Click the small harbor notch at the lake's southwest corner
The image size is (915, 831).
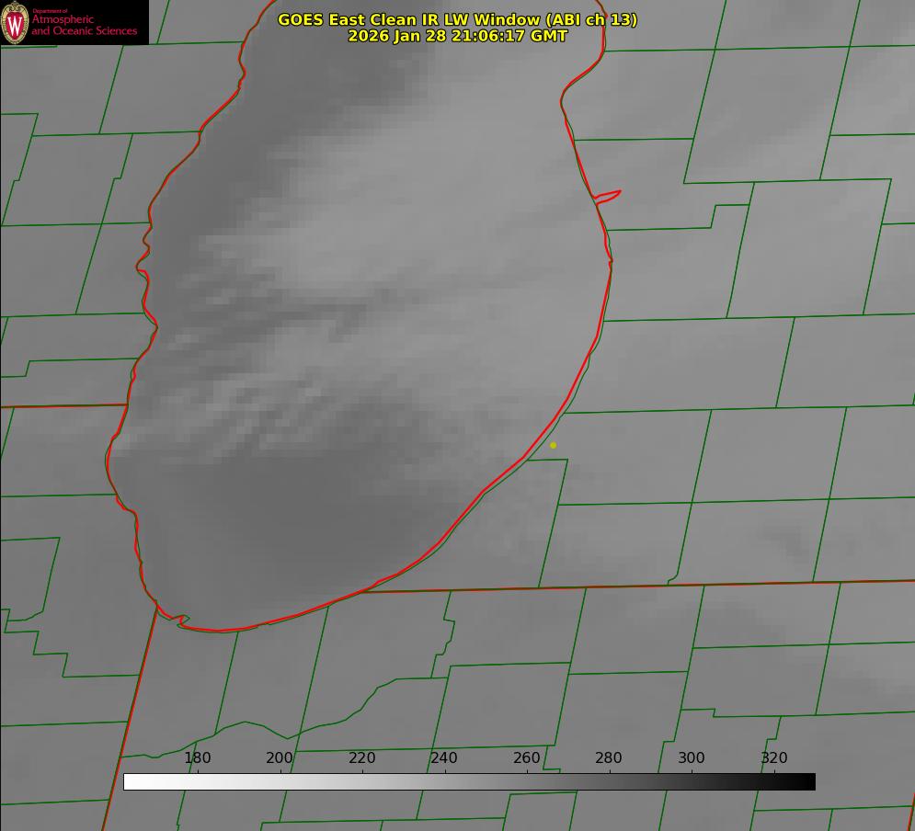(x=180, y=620)
